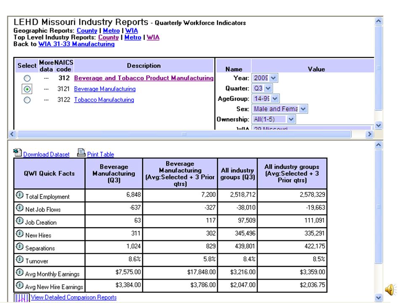
Task: Click upper pane scroll down arrow
Action: [x=378, y=125]
